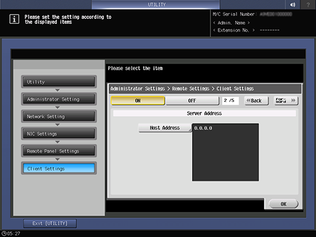Click the 0.0.0.0 host address field
The height and width of the screenshot is (237, 316).
coord(226,152)
